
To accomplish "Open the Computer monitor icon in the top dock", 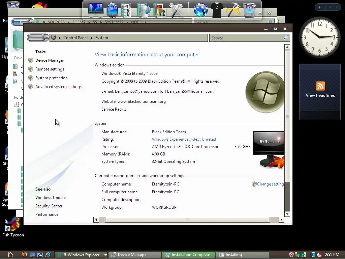I will [x=96, y=10].
